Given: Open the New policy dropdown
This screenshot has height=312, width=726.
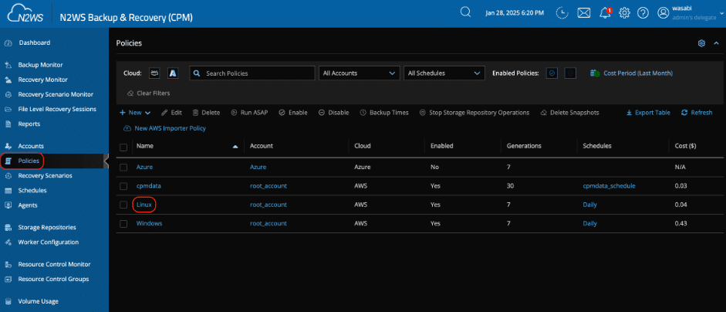Looking at the screenshot, I should tap(135, 113).
